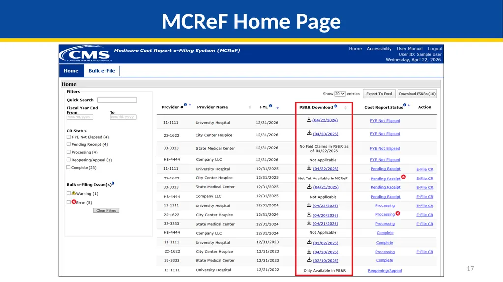
Task: Click the Download PS&Rs (10) button
Action: point(418,94)
